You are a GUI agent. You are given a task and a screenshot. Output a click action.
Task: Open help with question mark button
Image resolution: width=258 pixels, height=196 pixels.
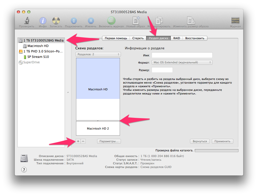[24, 170]
